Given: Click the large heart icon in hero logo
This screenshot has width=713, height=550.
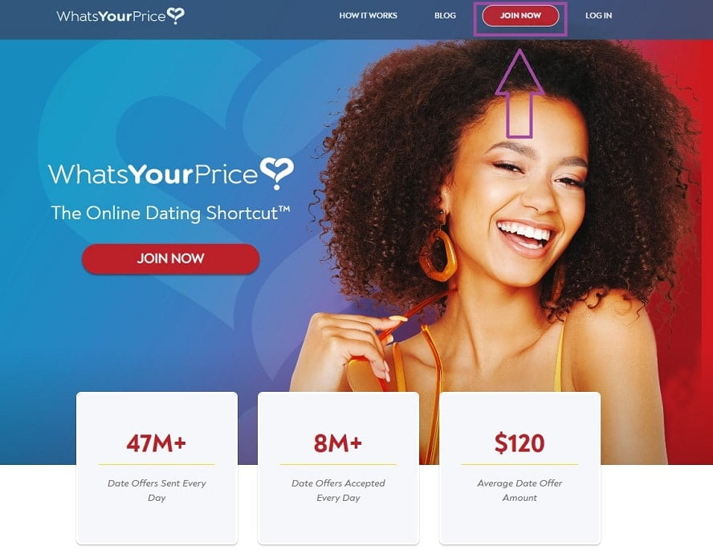Looking at the screenshot, I should [x=276, y=173].
